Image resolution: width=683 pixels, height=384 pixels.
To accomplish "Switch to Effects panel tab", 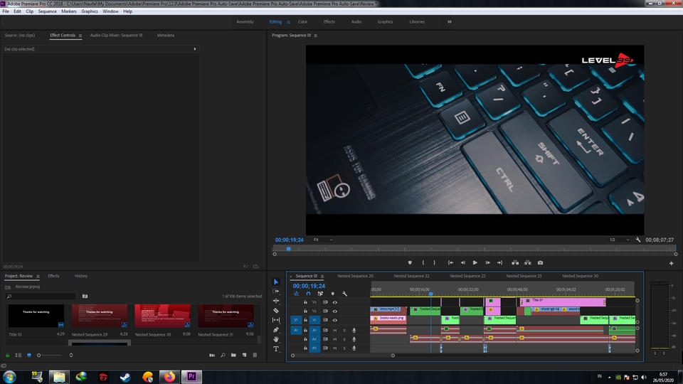I will (x=53, y=276).
